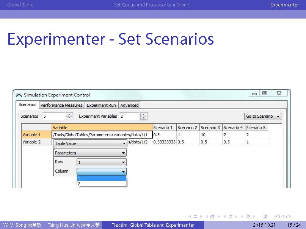Viewport: 306px width, 229px height.
Task: Jump to Global Table section link
Action: (x=20, y=5)
